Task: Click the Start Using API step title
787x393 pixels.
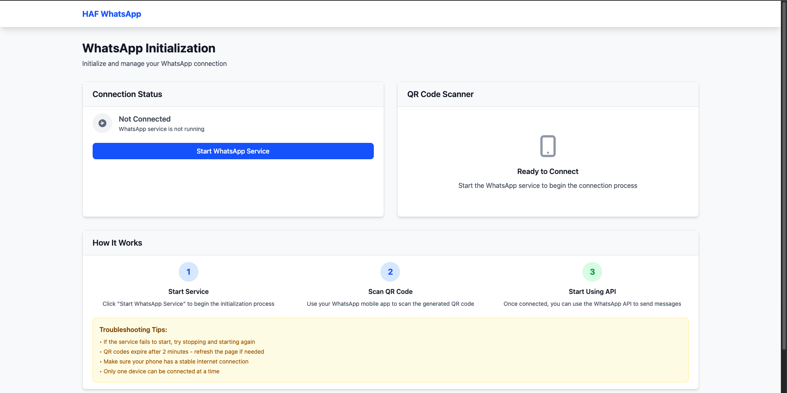Action: tap(592, 291)
